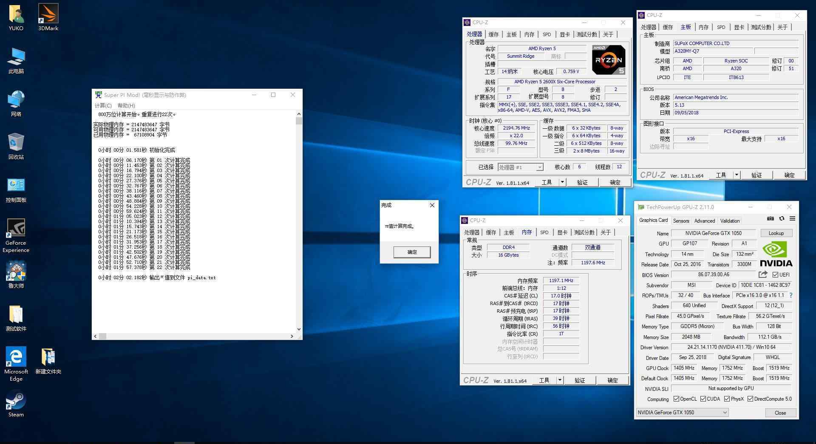This screenshot has height=444, width=816.
Task: Launch Steam from the desktop
Action: [x=16, y=404]
